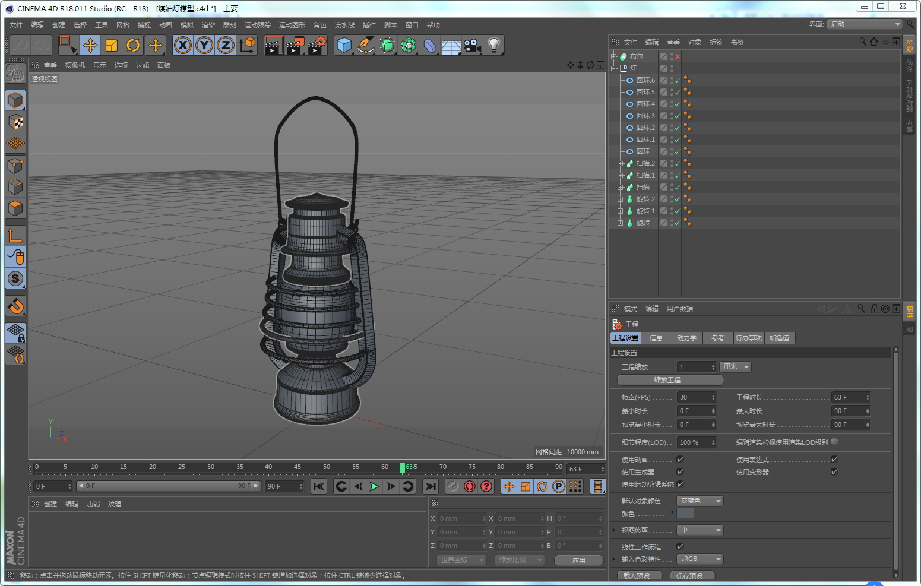Viewport: 921px width, 586px height.
Task: Expand the 旋转.1 object
Action: click(x=620, y=211)
